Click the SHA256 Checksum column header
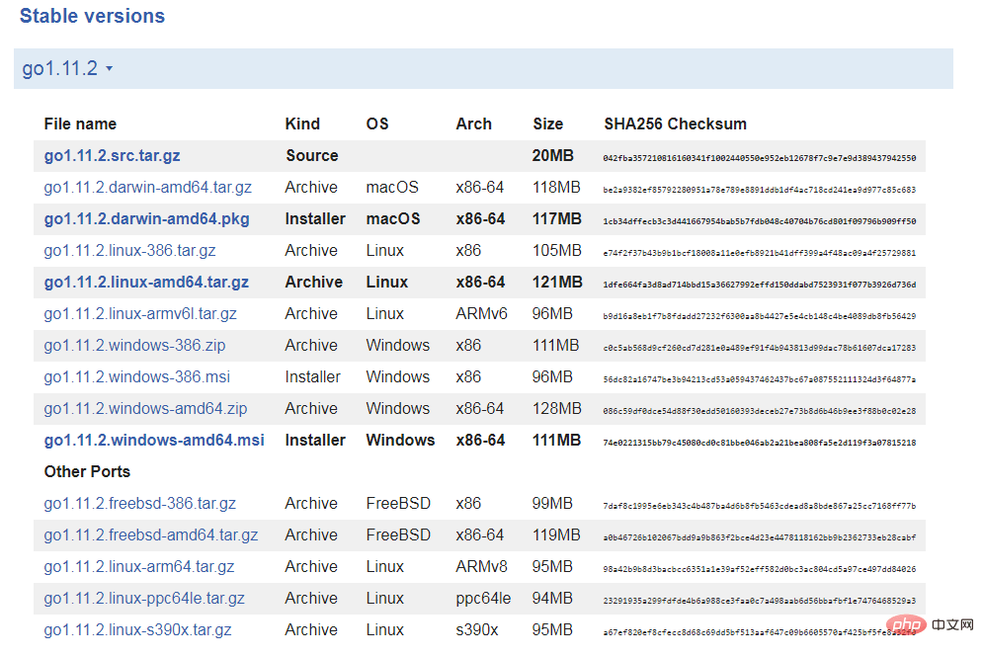984x657 pixels. tap(675, 124)
